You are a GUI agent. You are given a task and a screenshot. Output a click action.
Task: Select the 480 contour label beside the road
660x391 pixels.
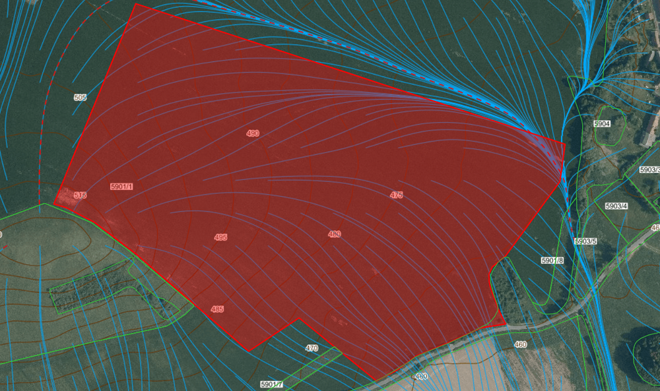click(421, 376)
